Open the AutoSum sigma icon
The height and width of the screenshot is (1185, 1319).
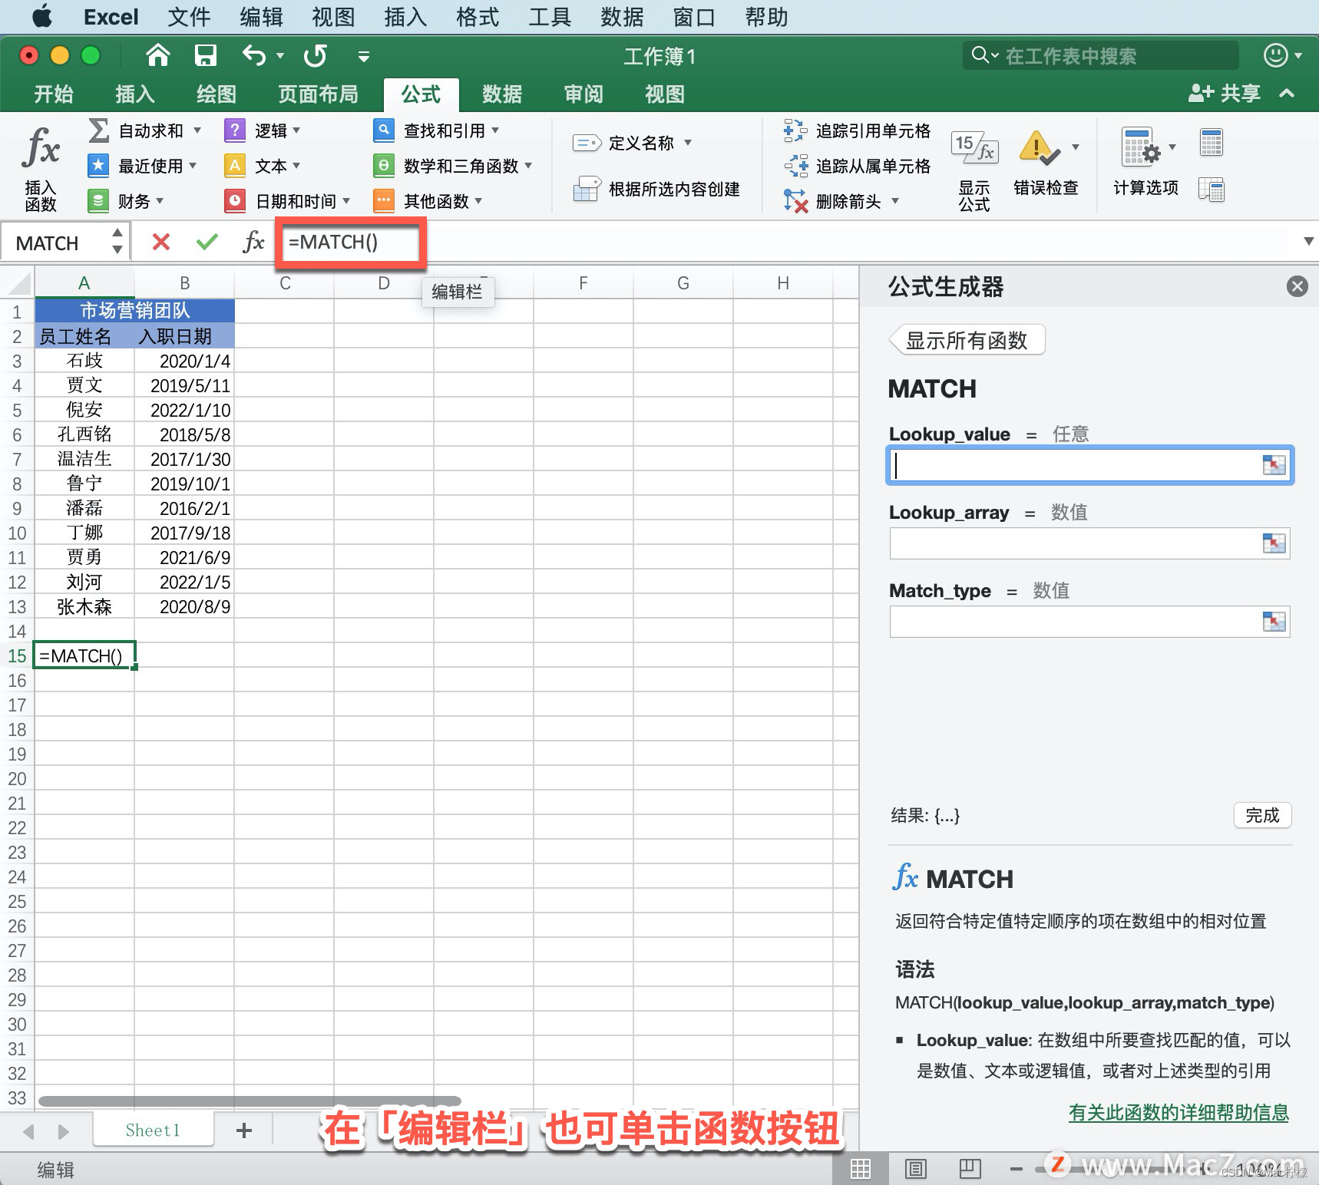(98, 130)
